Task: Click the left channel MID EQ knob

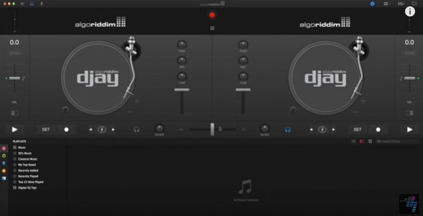Action: tap(182, 60)
